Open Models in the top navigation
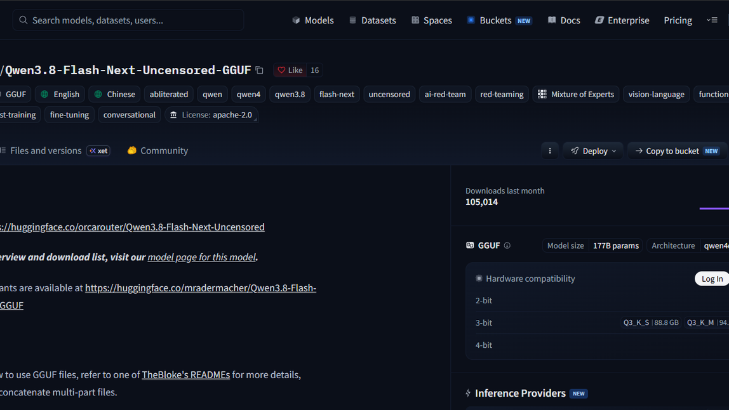The image size is (729, 410). (x=313, y=20)
